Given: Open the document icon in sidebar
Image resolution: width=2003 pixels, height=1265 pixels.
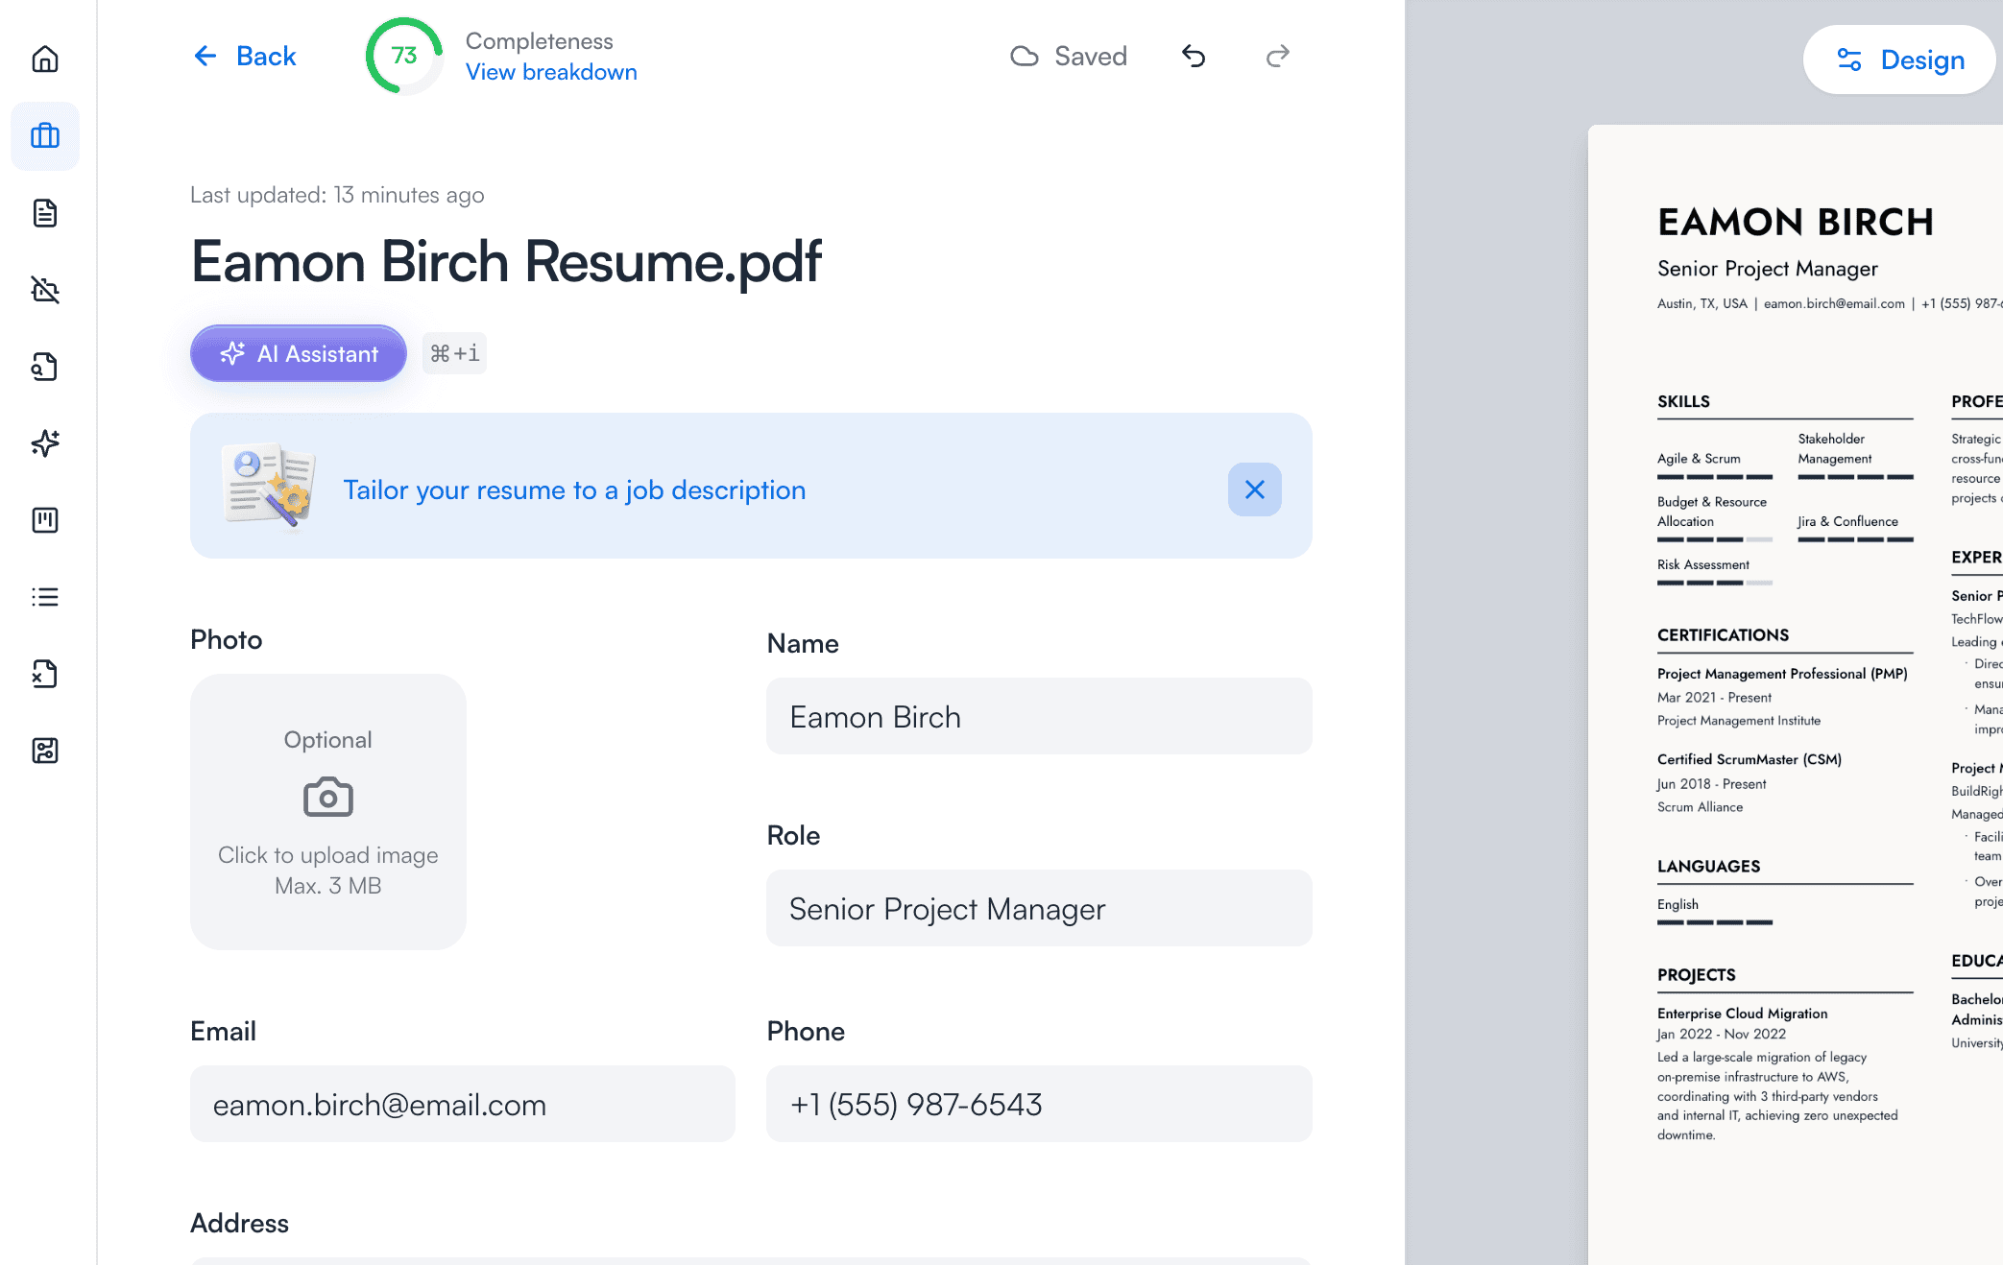Looking at the screenshot, I should coord(45,213).
